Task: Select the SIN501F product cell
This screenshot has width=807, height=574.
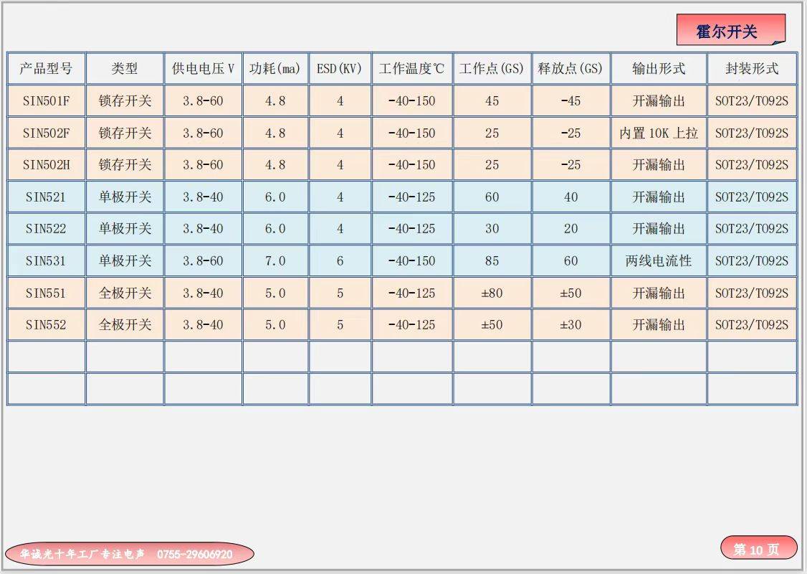Action: coord(46,101)
